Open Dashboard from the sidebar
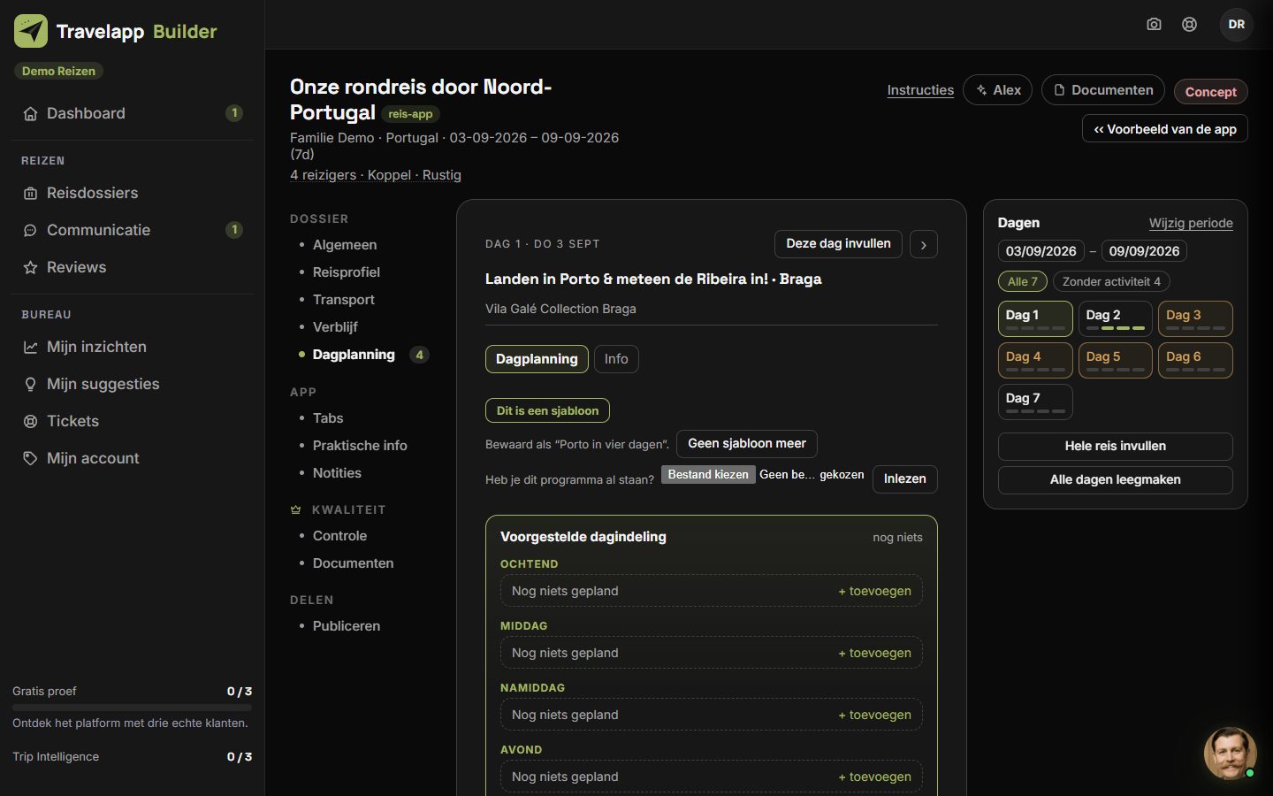Image resolution: width=1273 pixels, height=796 pixels. [x=133, y=113]
